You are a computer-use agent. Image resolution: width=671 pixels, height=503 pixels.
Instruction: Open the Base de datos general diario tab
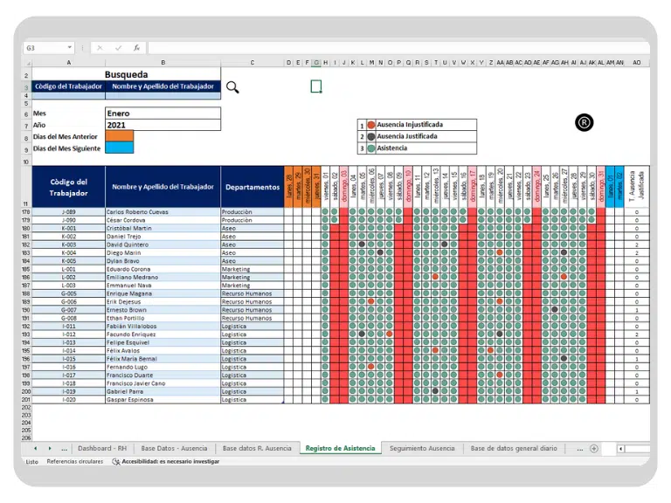pos(513,448)
